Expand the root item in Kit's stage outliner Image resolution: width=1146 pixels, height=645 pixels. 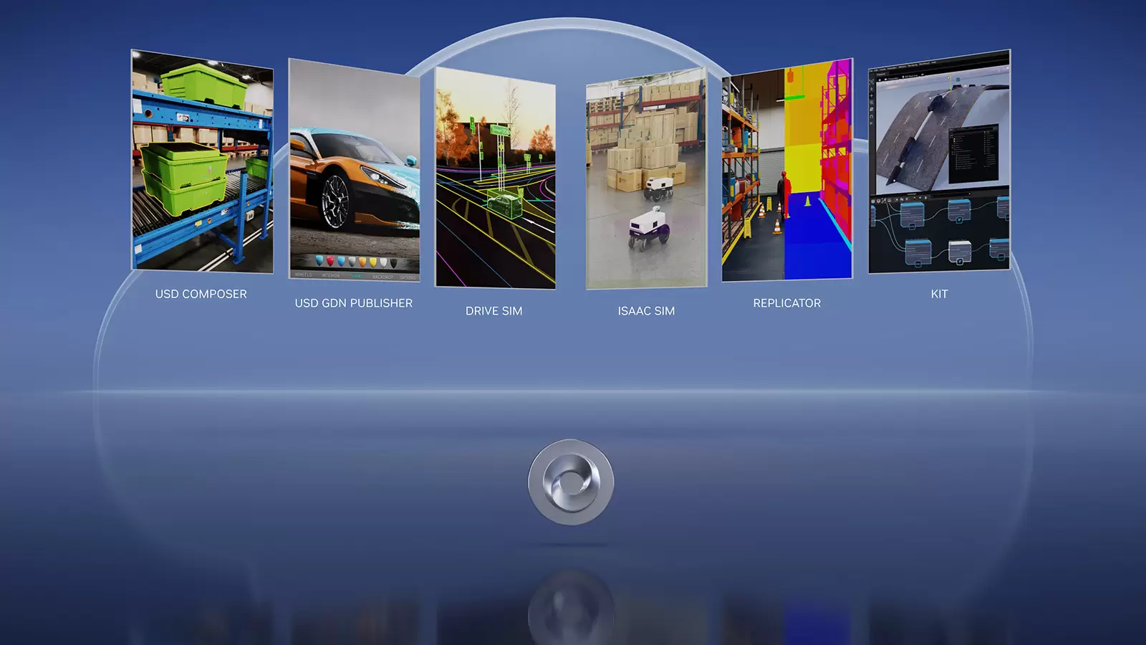(x=954, y=135)
